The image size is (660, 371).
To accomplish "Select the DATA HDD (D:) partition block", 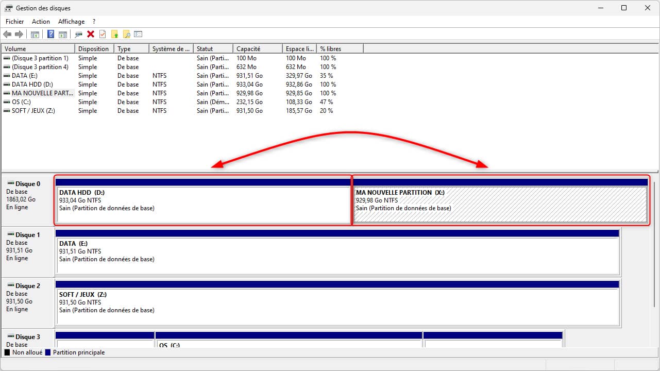I will (203, 200).
